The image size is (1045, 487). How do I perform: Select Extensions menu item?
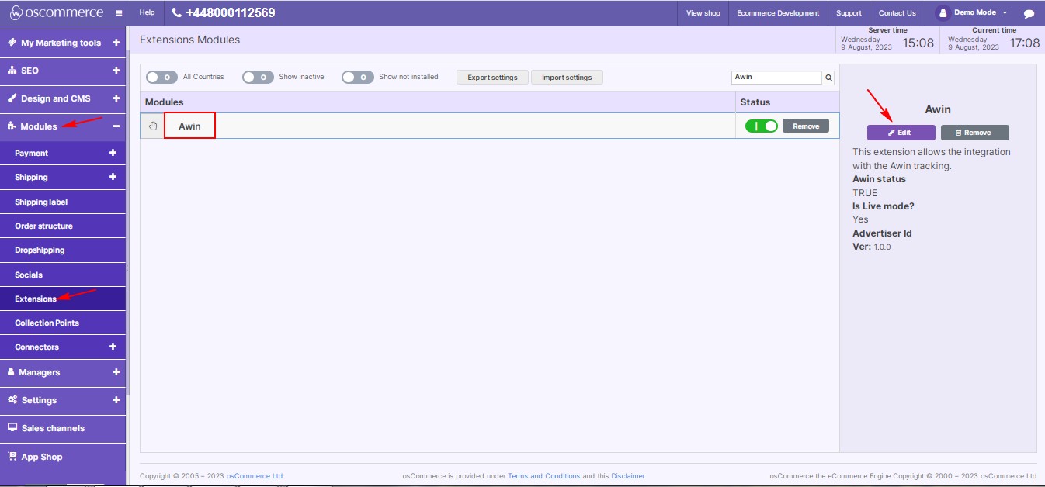coord(63,299)
